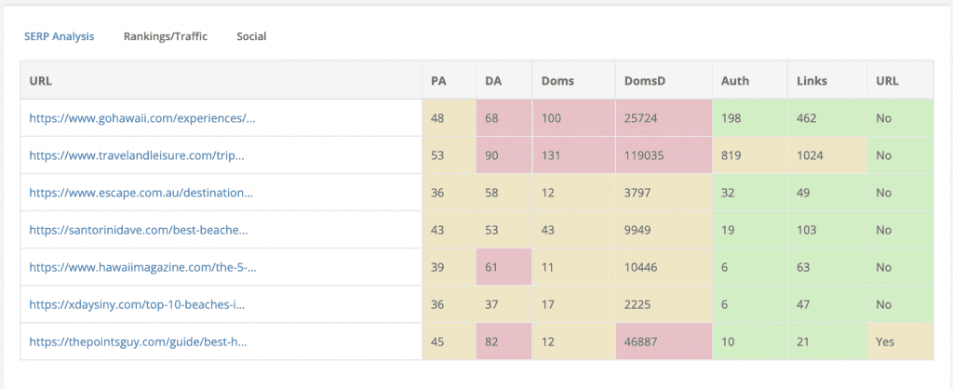Click the DomsD value 119035

[645, 155]
